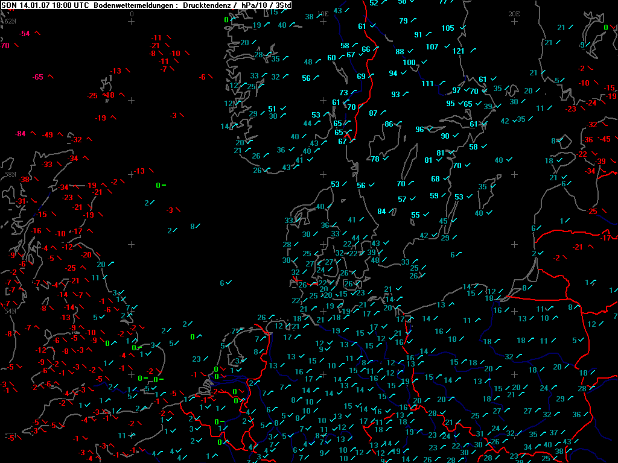Viewport: 618px width, 463px height.
Task: Select the cyan value 97
Action: tap(457, 90)
